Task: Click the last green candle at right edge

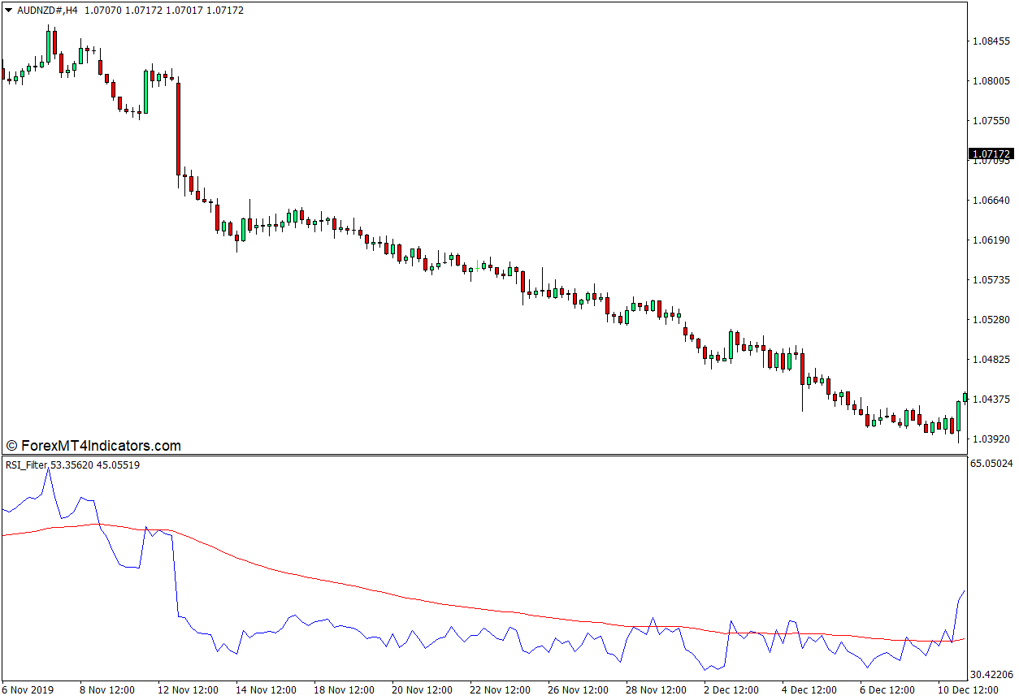Action: [x=965, y=397]
